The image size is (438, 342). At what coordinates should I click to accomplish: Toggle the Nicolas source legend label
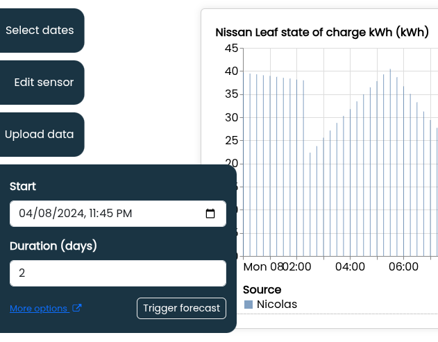277,305
